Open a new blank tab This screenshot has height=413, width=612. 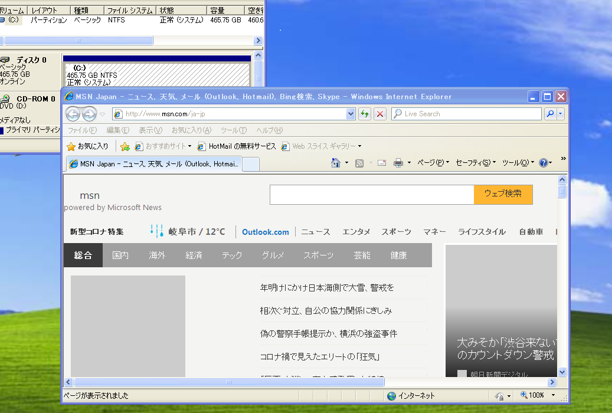point(251,165)
